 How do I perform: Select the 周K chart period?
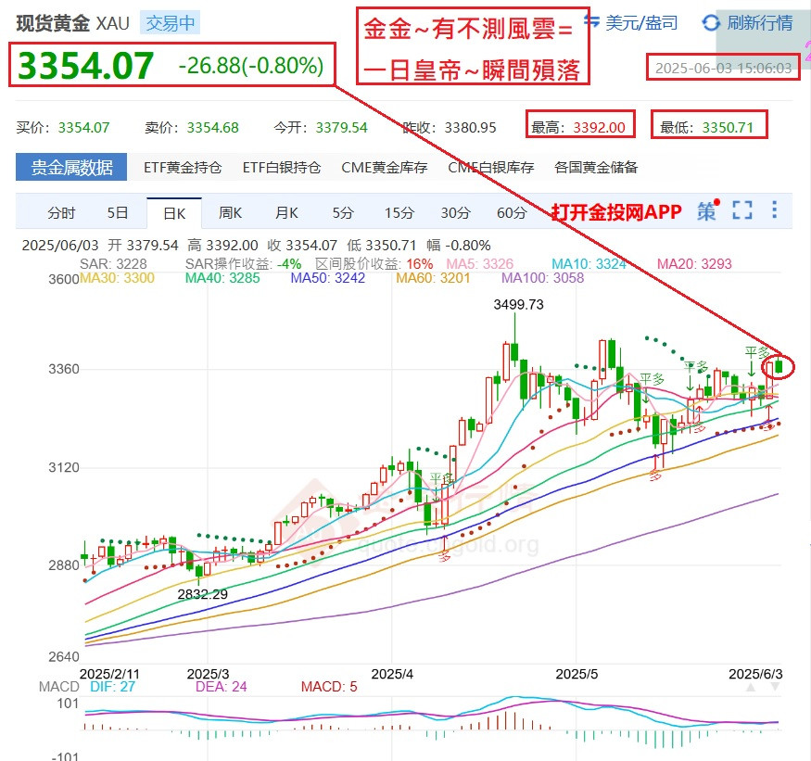(230, 212)
